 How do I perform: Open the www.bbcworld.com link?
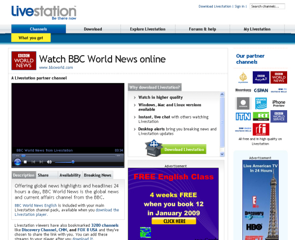[56, 67]
